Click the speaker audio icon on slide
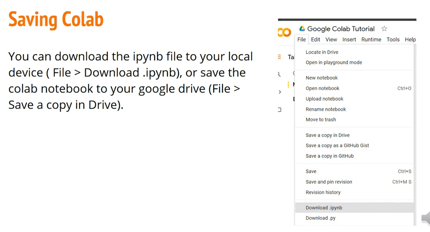The height and width of the screenshot is (232, 430). tap(426, 218)
